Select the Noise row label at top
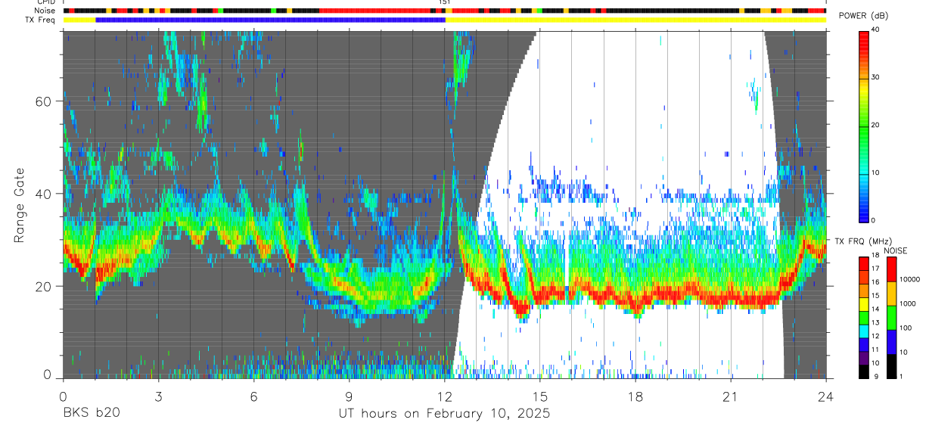The width and height of the screenshot is (929, 429). tap(44, 11)
